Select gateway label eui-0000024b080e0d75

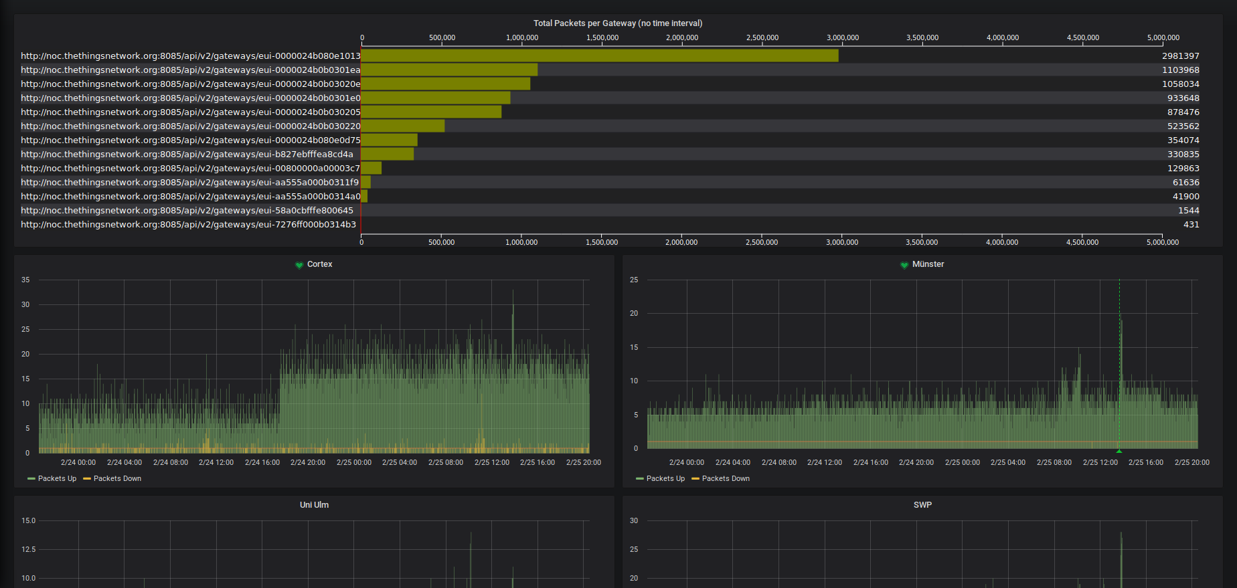[191, 140]
